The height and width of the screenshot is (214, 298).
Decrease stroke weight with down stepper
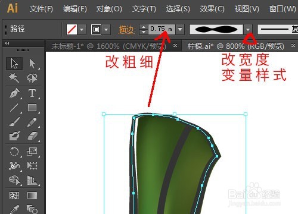click(144, 32)
